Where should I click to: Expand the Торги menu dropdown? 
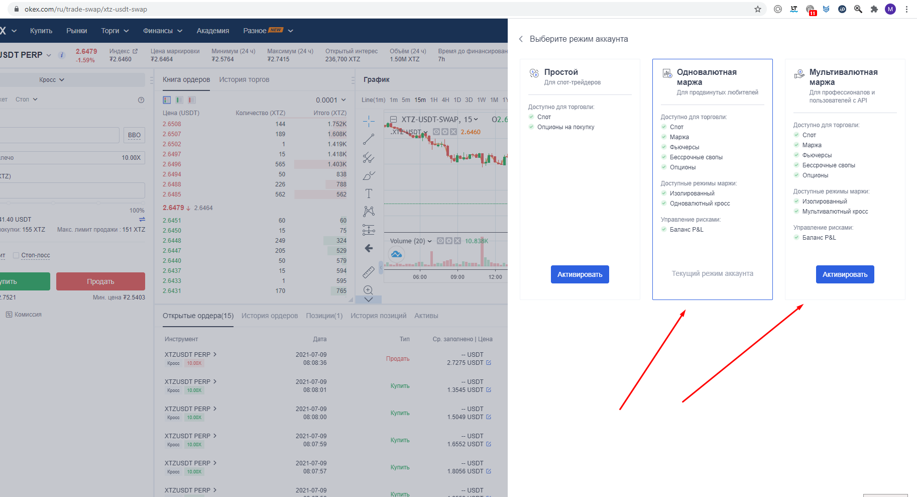pos(115,31)
